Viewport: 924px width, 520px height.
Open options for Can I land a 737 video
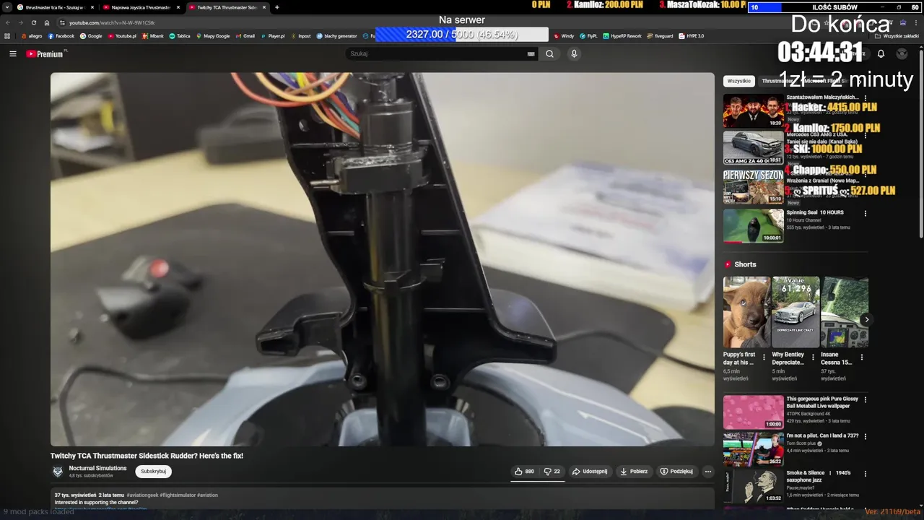click(865, 437)
